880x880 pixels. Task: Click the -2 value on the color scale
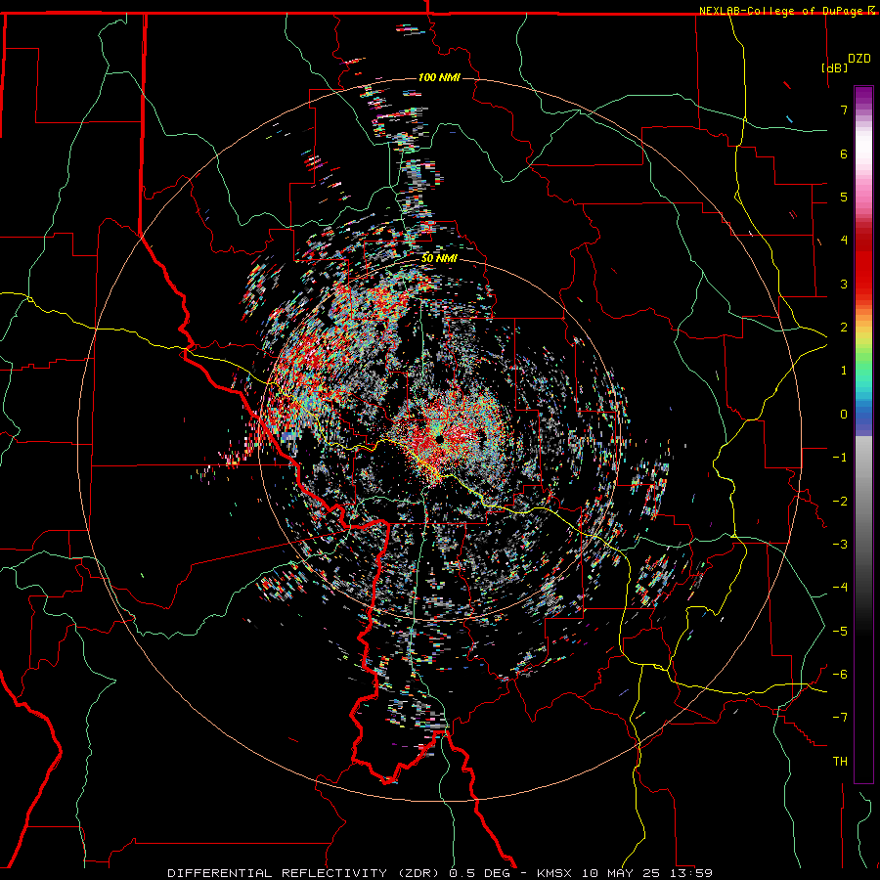pyautogui.click(x=840, y=501)
